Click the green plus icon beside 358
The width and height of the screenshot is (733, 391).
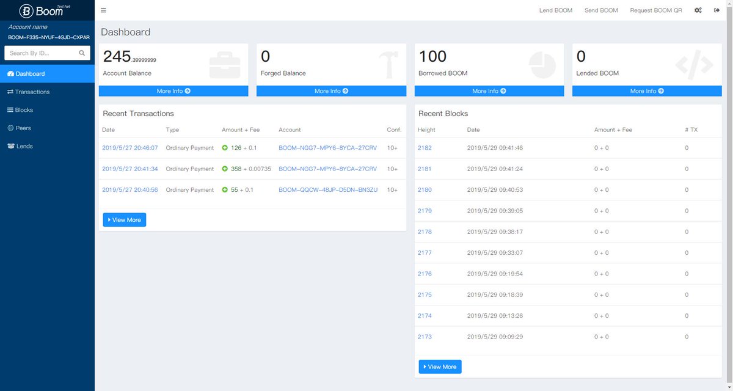click(225, 169)
